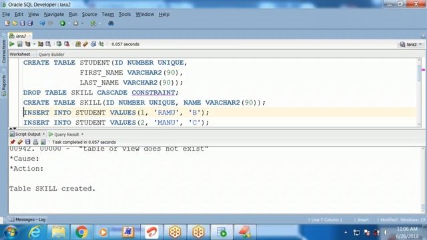
Task: Click the worksheet editor vertical scrollbar
Action: (x=419, y=93)
